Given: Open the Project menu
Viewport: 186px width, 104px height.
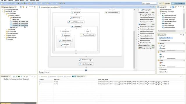Looking at the screenshot, I should [22, 1].
